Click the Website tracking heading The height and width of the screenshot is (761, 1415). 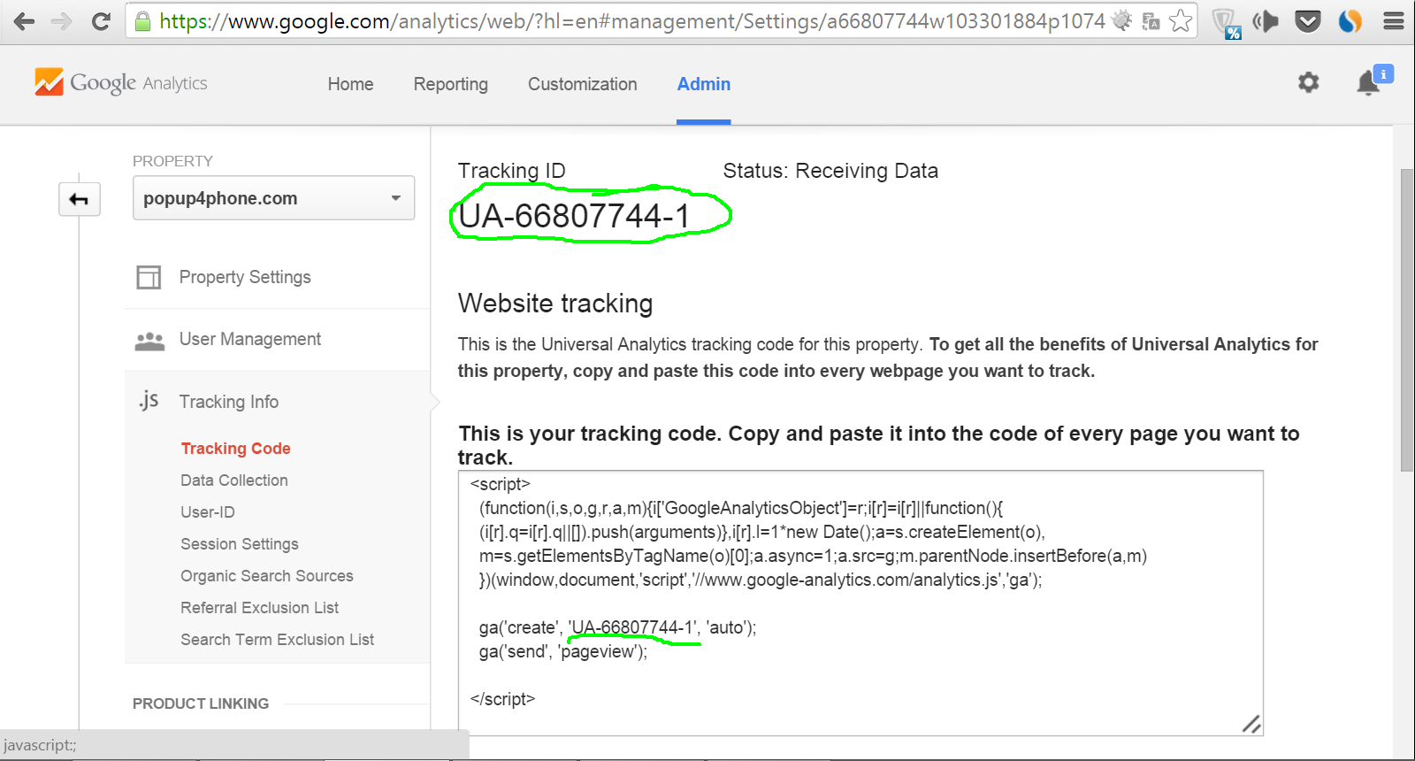(555, 304)
